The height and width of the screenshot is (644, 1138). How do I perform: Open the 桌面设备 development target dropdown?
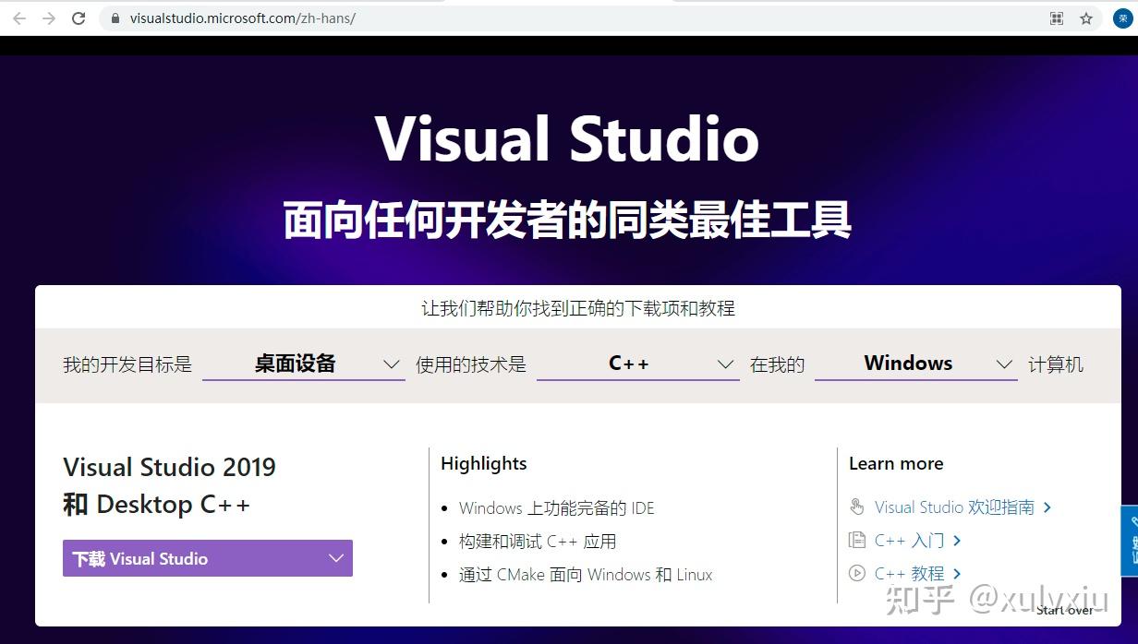click(x=303, y=364)
